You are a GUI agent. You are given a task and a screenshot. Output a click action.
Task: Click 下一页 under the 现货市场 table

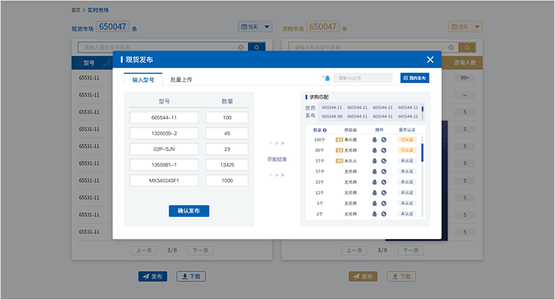tap(200, 250)
